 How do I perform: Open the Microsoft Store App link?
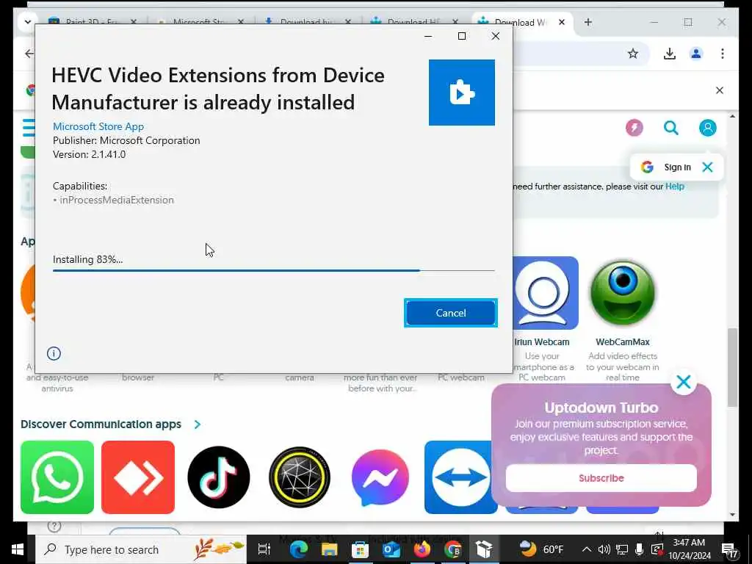tap(98, 126)
